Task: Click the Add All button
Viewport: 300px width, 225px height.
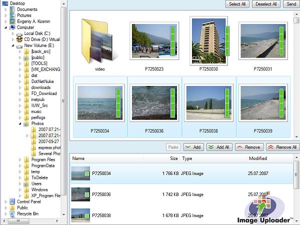Action: click(219, 147)
